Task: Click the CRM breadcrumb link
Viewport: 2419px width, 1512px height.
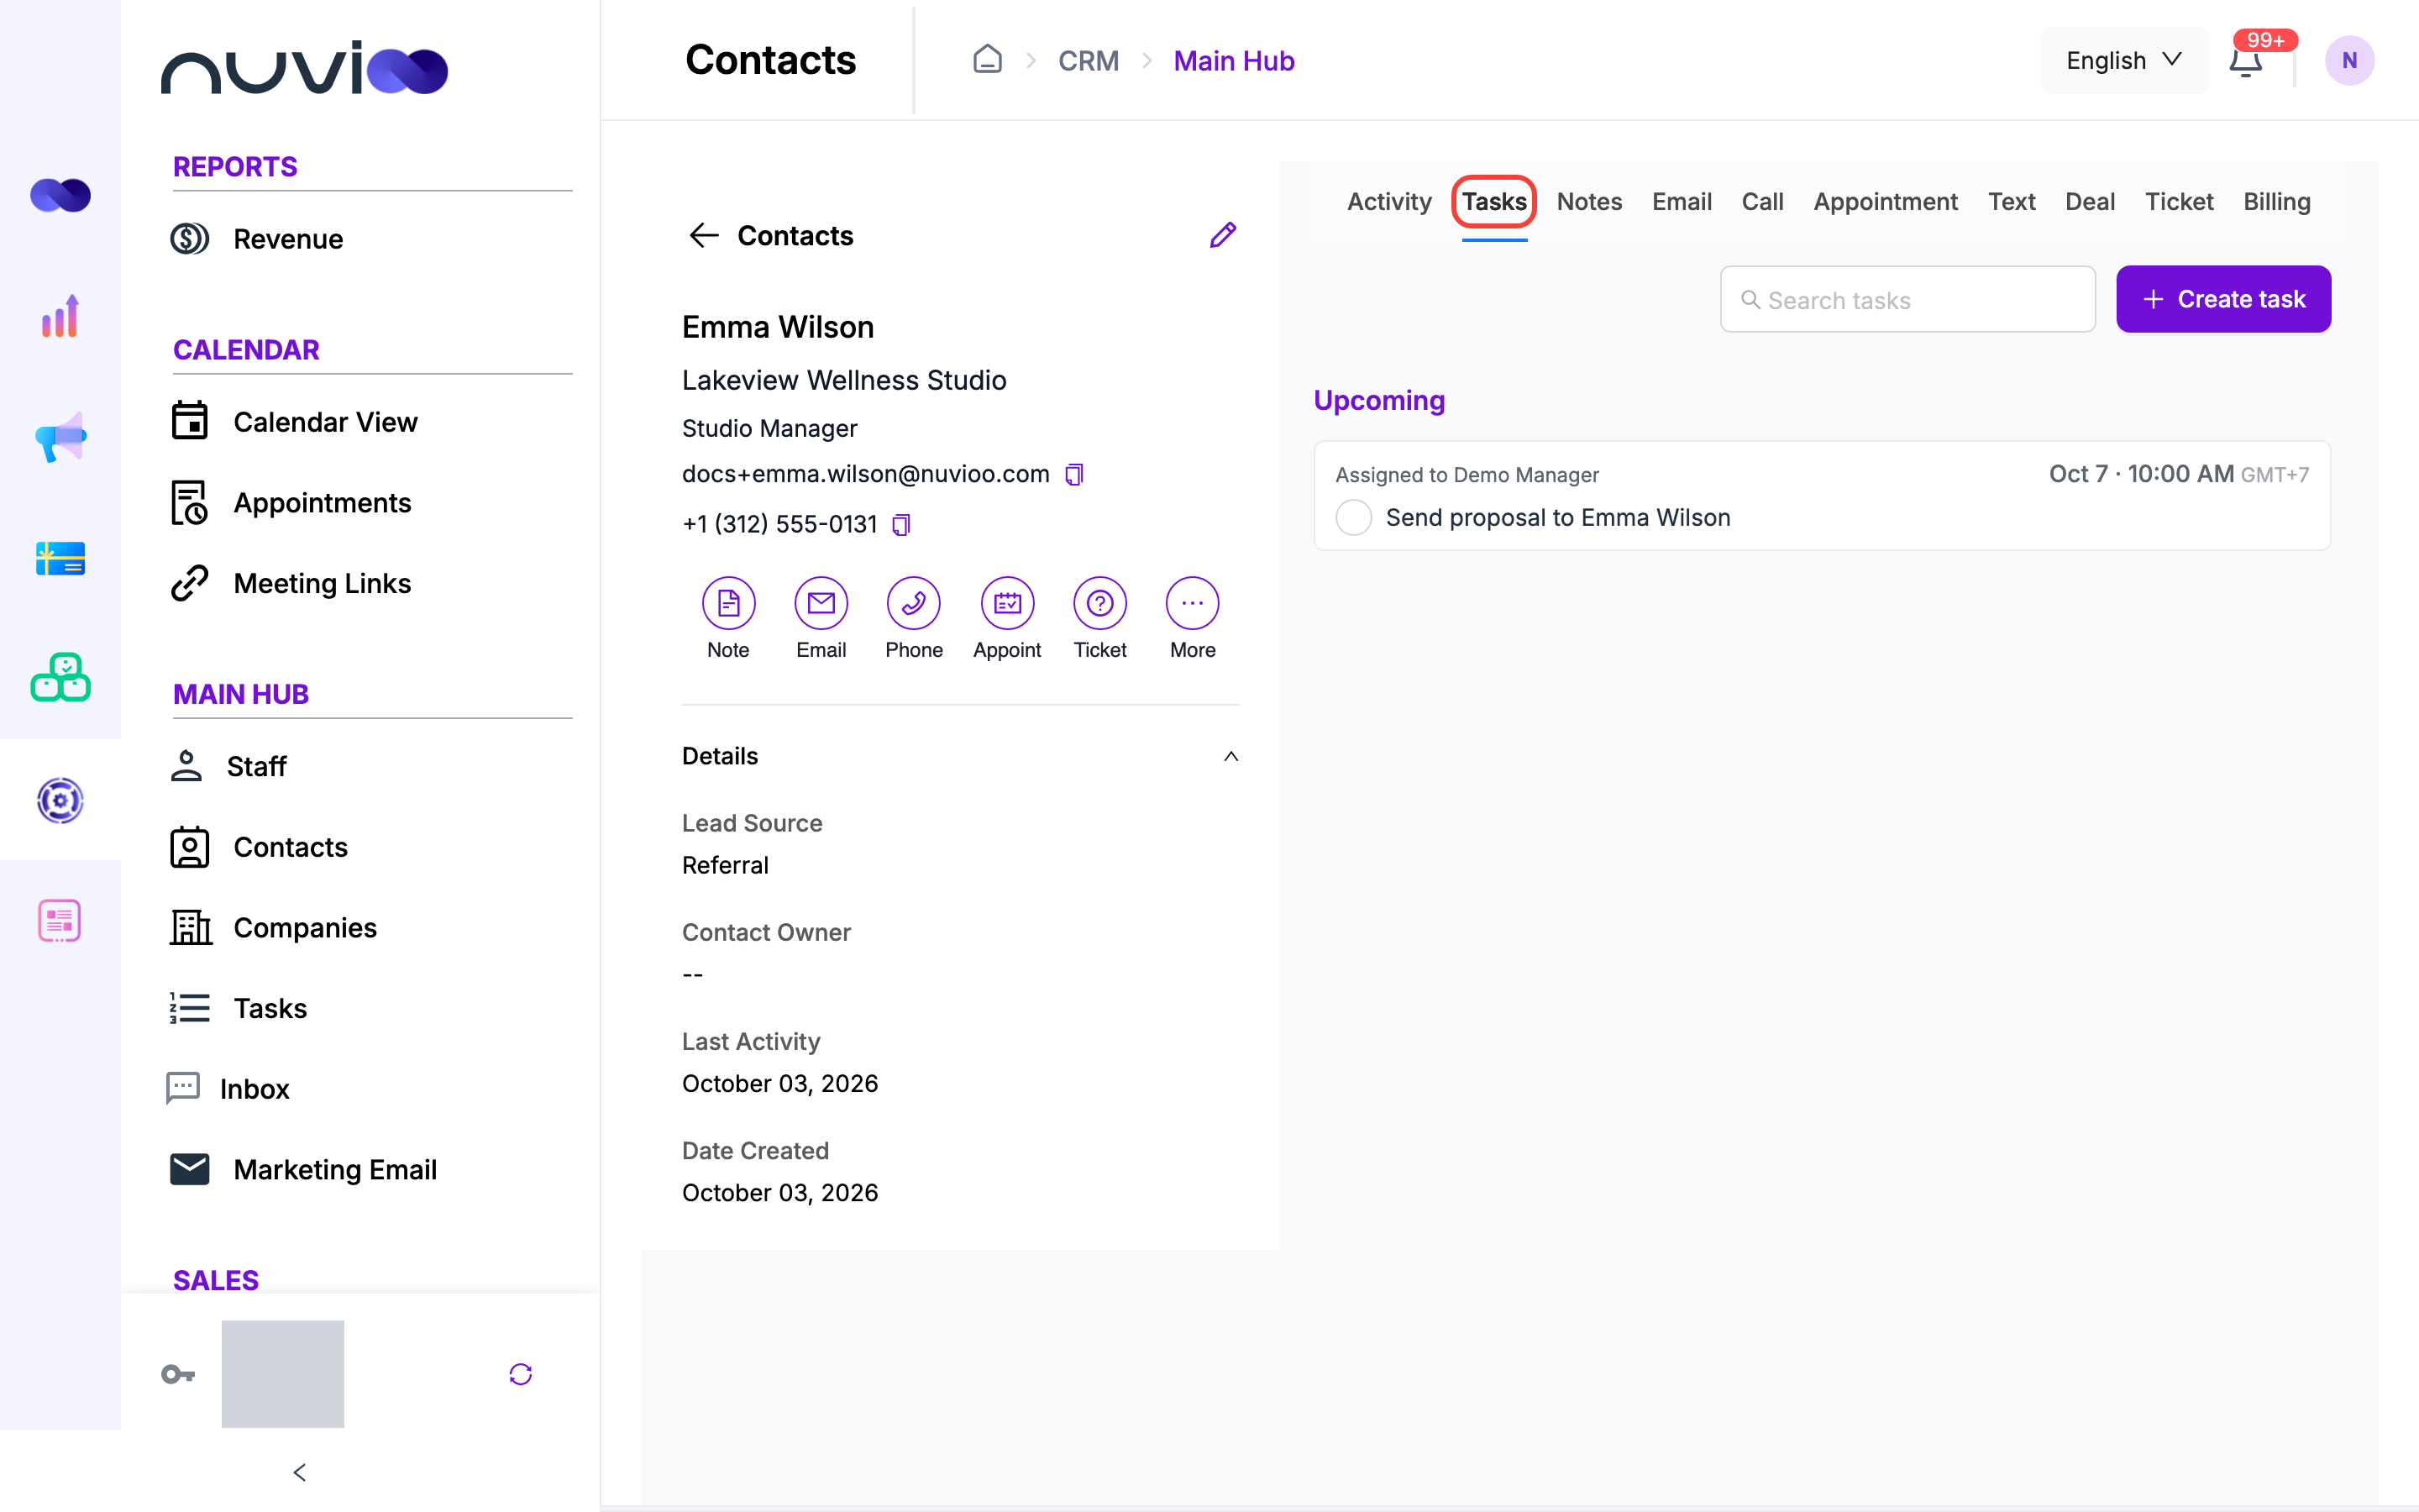Action: 1088,61
